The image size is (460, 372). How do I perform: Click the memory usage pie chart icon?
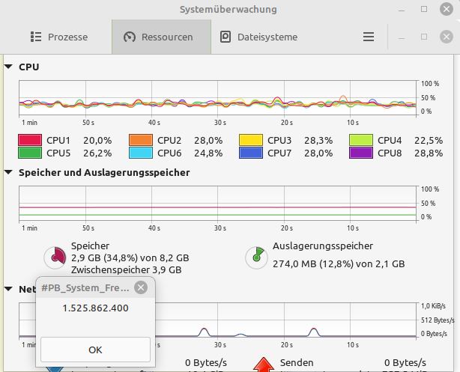point(55,257)
